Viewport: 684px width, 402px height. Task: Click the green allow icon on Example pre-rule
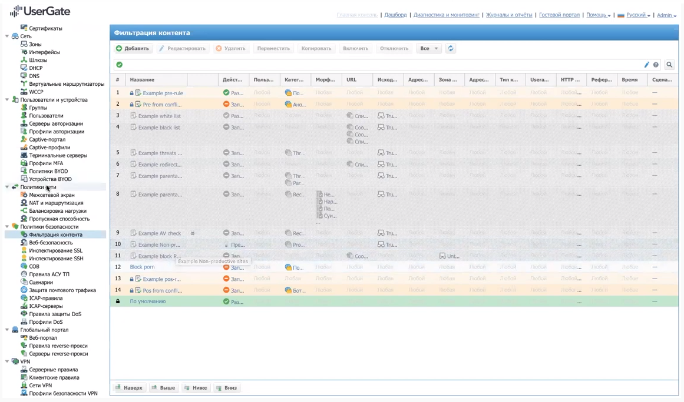tap(226, 93)
